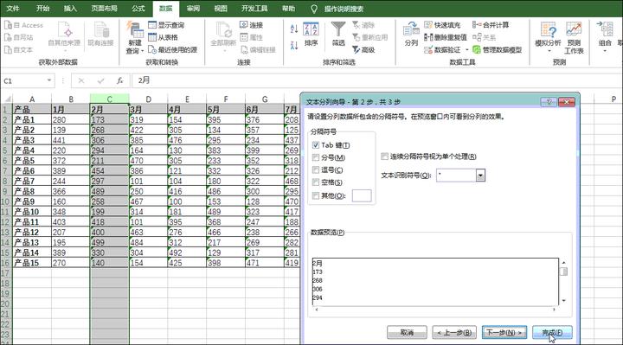
Task: Click Cancel (取消) in the wizard
Action: pyautogui.click(x=407, y=332)
